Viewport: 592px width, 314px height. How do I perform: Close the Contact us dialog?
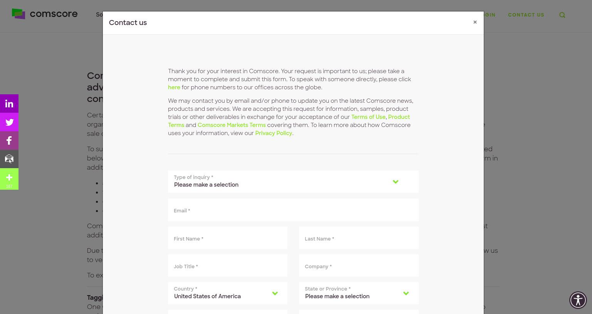[x=475, y=22]
